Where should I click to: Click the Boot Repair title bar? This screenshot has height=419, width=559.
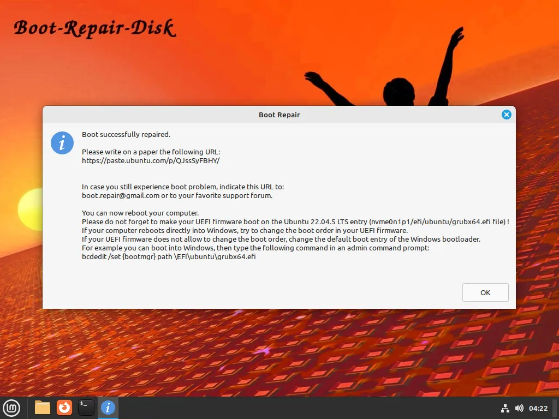click(x=279, y=115)
